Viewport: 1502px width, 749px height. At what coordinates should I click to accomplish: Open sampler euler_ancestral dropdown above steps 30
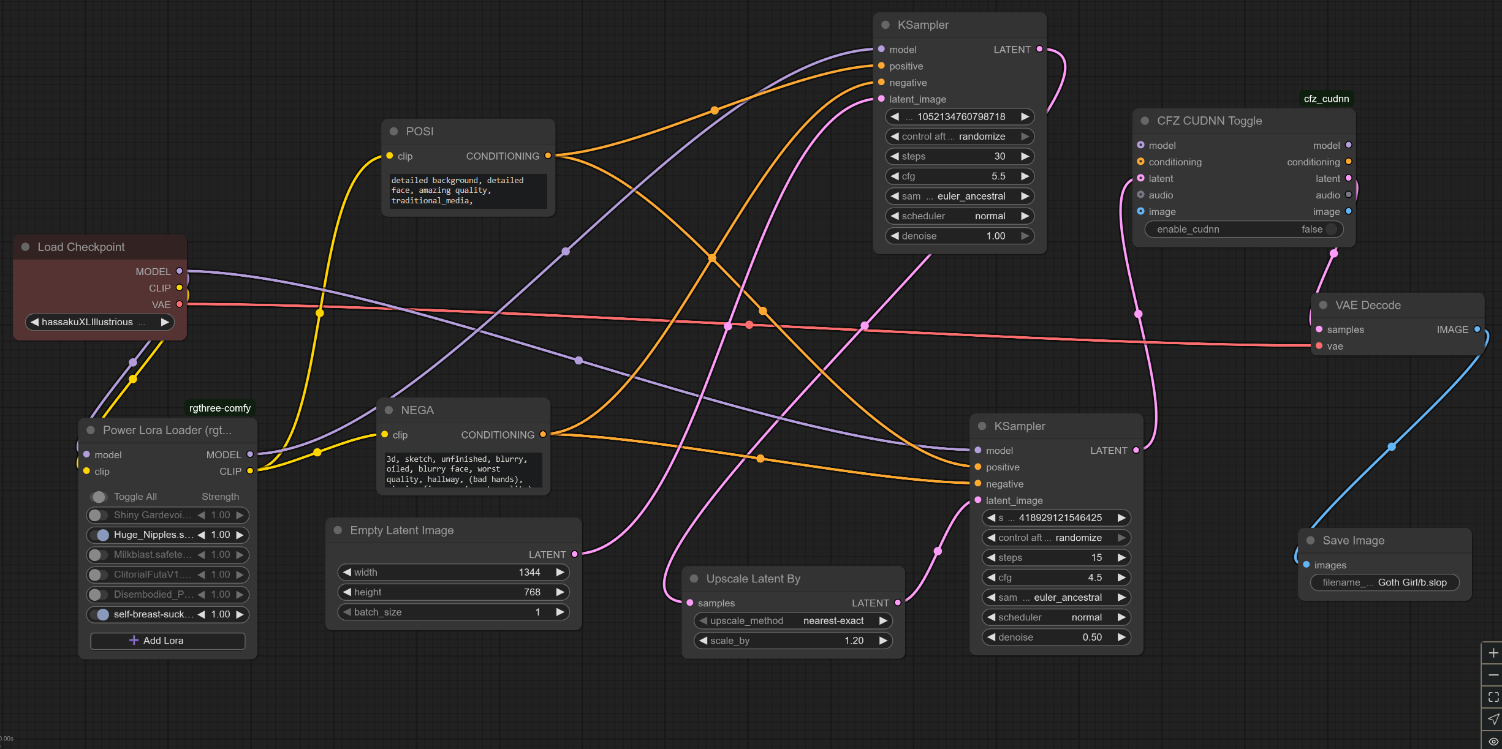960,196
